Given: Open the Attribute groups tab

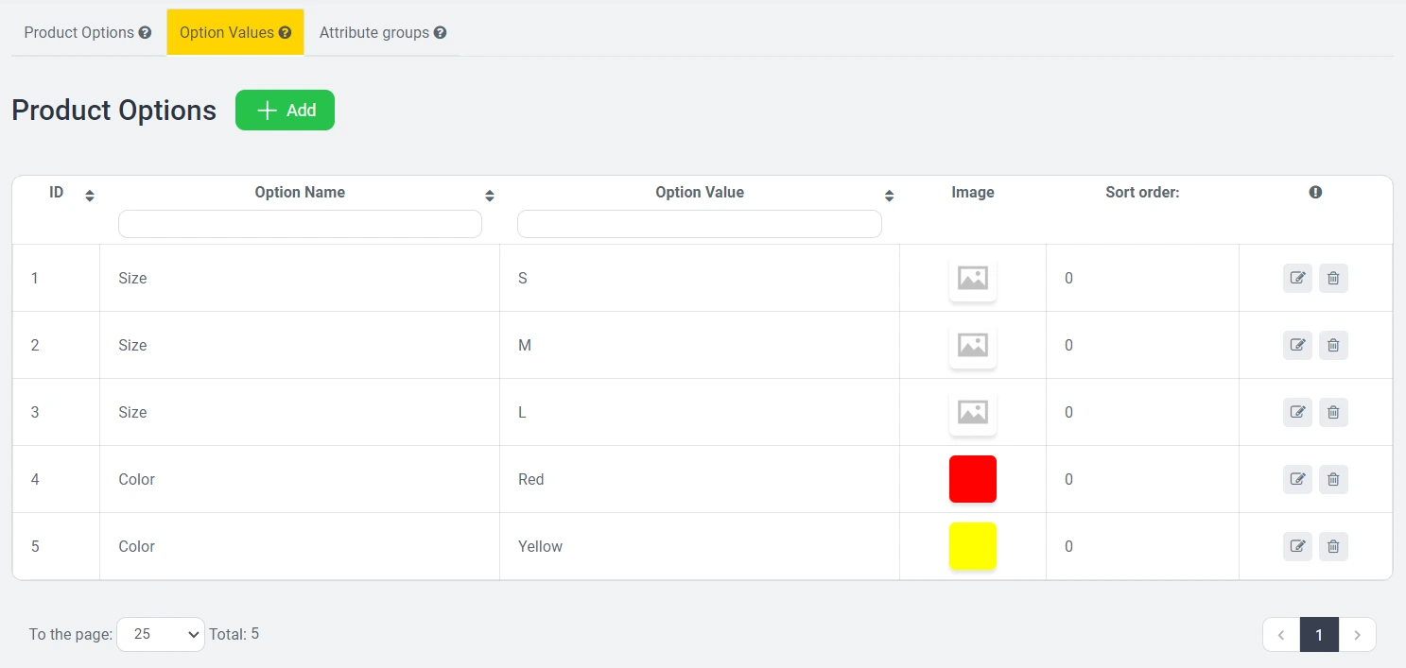Looking at the screenshot, I should tap(374, 32).
